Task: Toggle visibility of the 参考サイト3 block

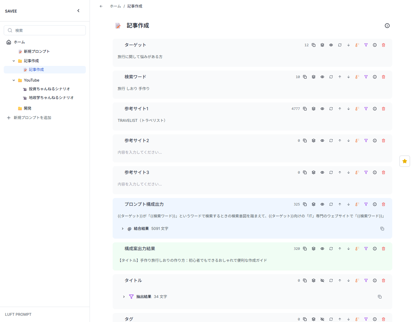Action: coord(322,172)
